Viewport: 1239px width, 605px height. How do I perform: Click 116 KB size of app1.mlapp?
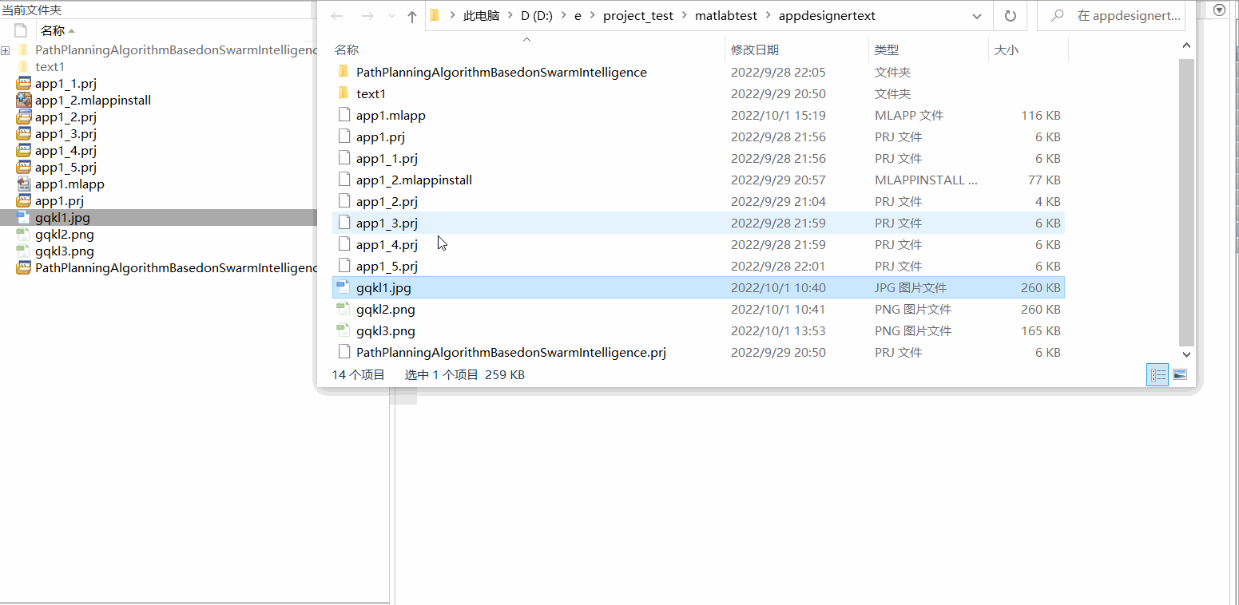click(x=1041, y=115)
